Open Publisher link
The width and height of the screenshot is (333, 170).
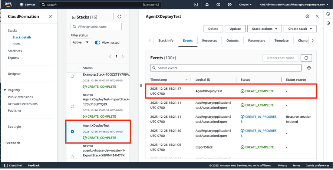point(15,111)
